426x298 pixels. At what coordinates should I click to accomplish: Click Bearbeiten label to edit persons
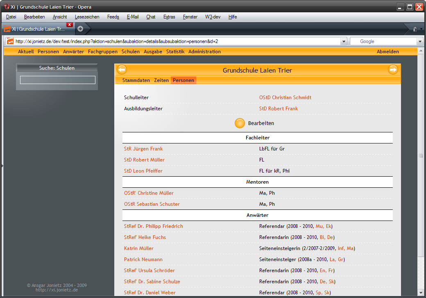click(x=261, y=123)
